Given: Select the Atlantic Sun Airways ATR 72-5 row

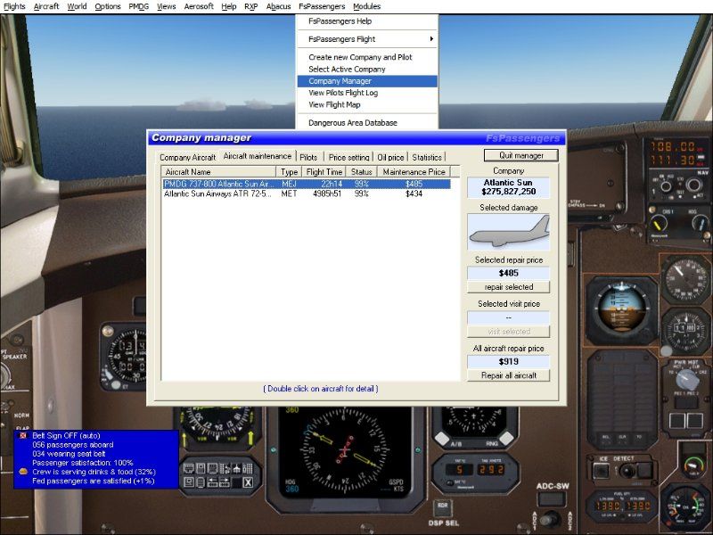Looking at the screenshot, I should (307, 193).
